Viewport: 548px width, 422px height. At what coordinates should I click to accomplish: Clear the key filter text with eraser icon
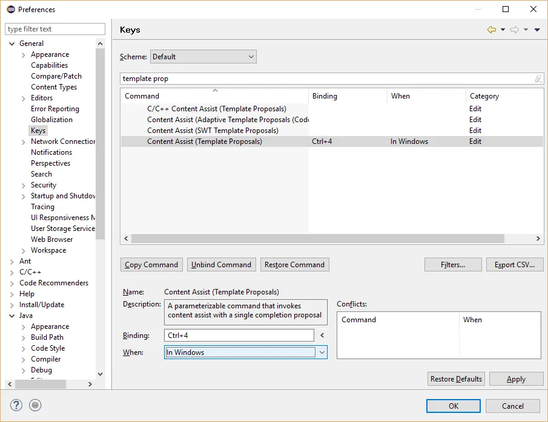click(538, 79)
